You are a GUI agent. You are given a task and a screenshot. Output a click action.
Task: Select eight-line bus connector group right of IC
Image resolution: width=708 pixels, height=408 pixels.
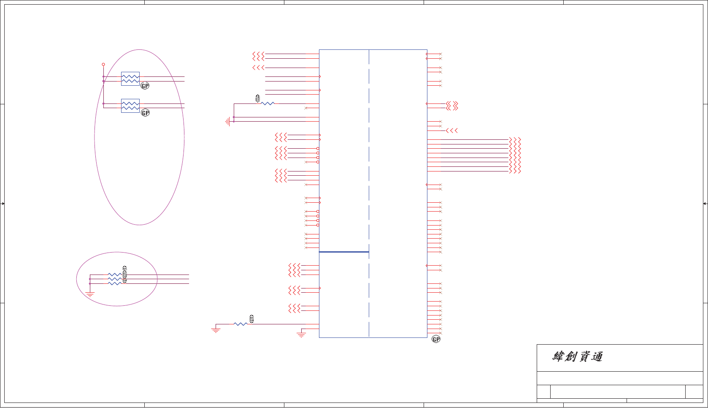click(515, 155)
